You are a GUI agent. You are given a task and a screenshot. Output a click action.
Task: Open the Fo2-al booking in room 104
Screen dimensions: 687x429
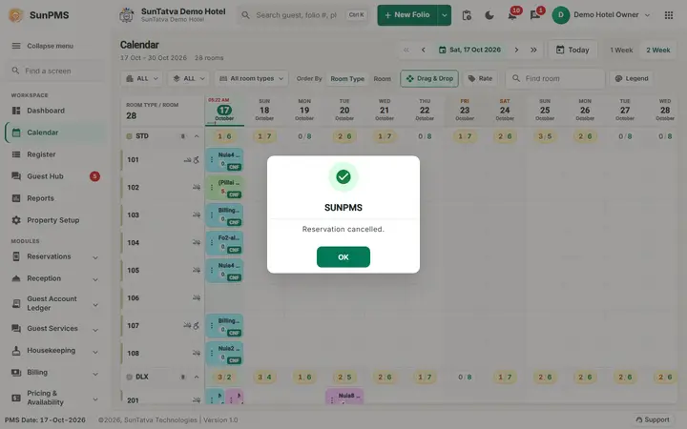pos(224,242)
